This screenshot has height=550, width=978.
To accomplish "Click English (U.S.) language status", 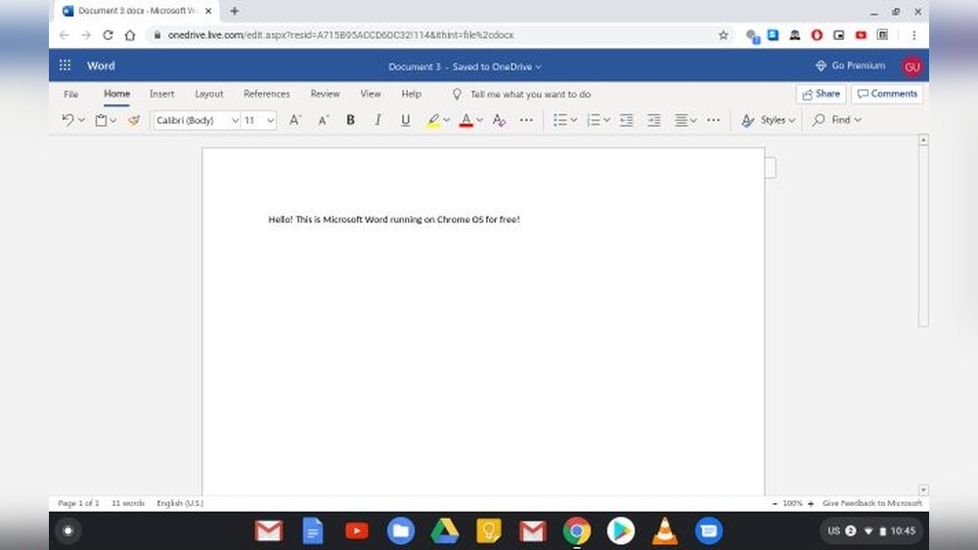I will coord(180,503).
